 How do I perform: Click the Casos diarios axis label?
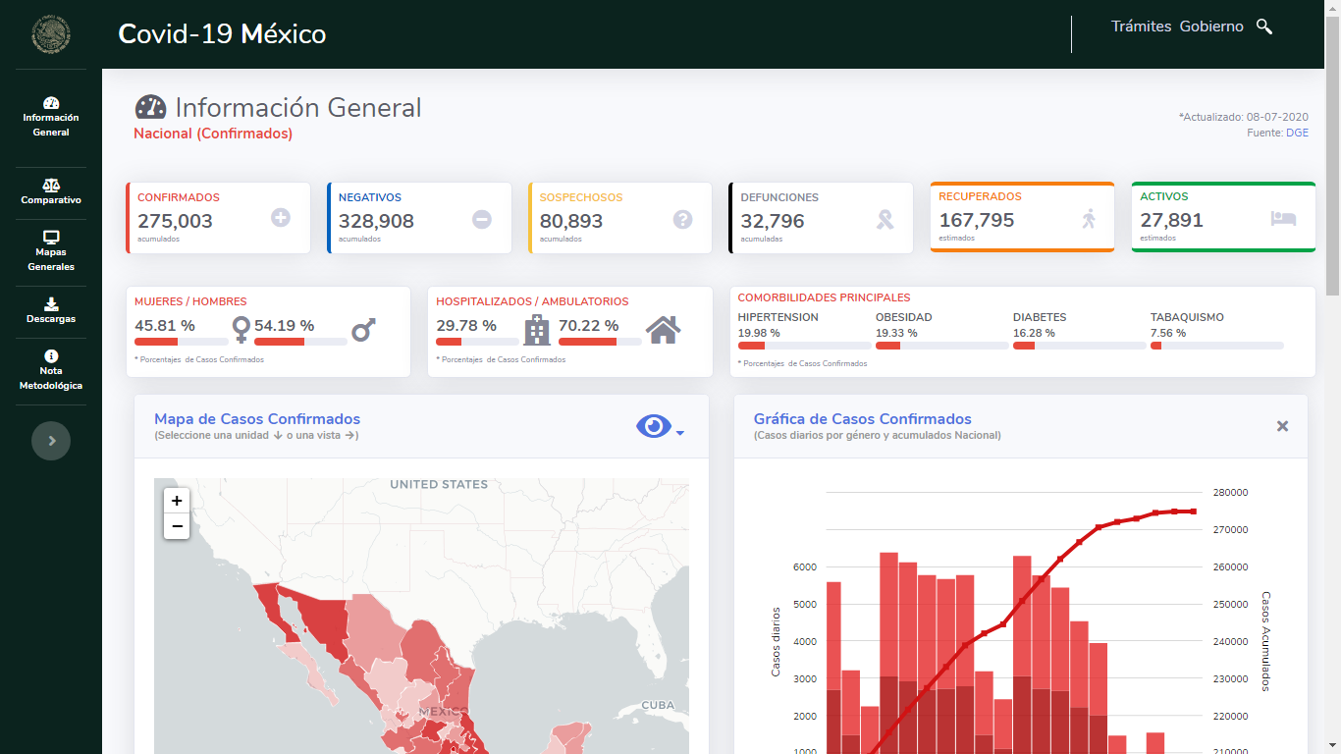coord(776,641)
